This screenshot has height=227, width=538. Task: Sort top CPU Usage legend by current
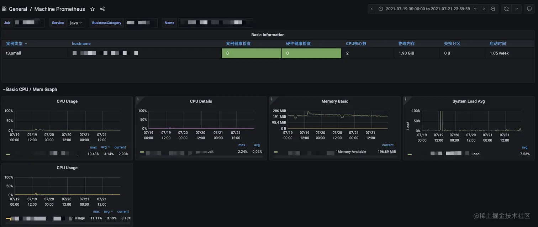(x=120, y=147)
